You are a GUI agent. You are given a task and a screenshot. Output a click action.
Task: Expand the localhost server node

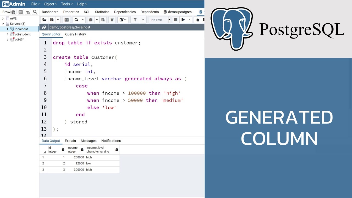(x=8, y=29)
